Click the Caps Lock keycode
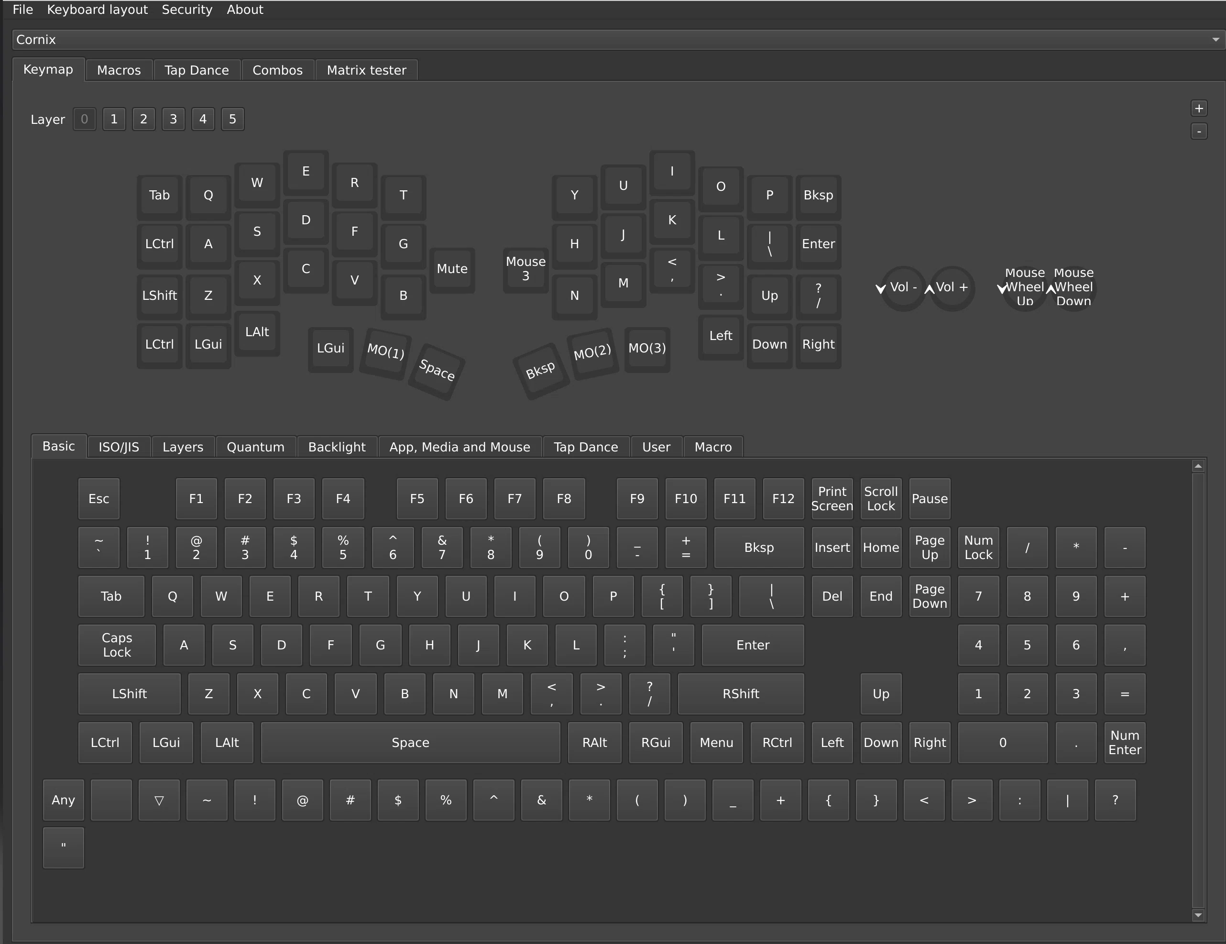1226x944 pixels. tap(117, 645)
